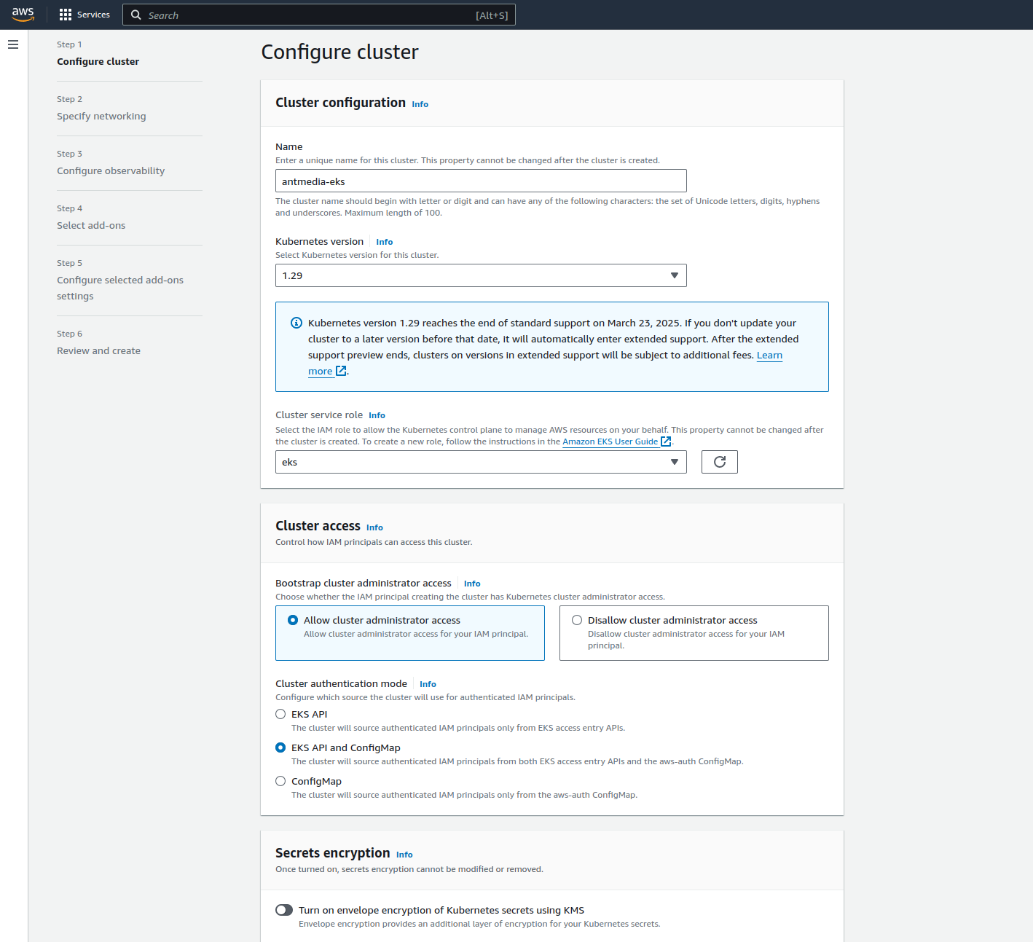Choose EKS API authentication mode
Image resolution: width=1033 pixels, height=942 pixels.
click(x=280, y=714)
